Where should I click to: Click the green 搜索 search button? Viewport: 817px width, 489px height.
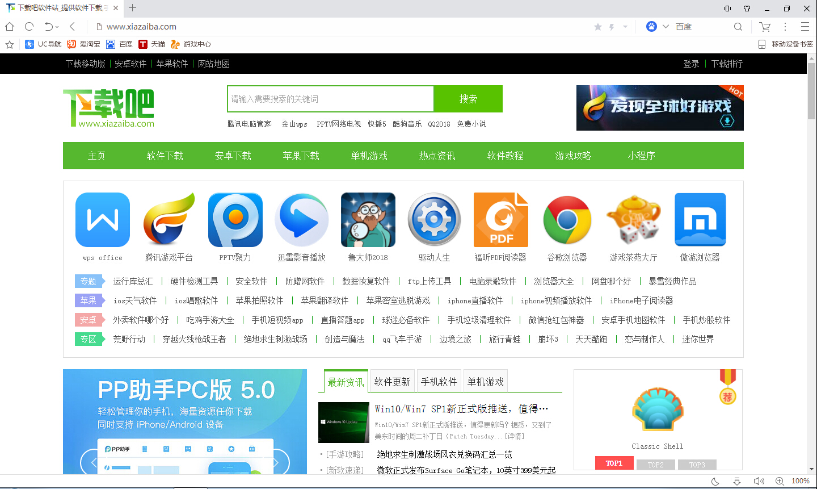point(468,98)
